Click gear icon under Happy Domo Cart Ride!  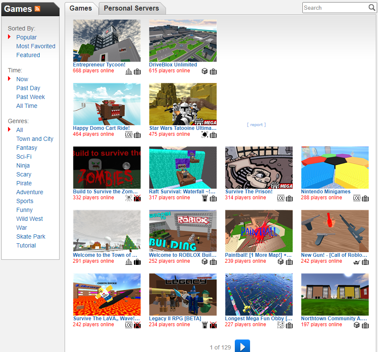137,135
